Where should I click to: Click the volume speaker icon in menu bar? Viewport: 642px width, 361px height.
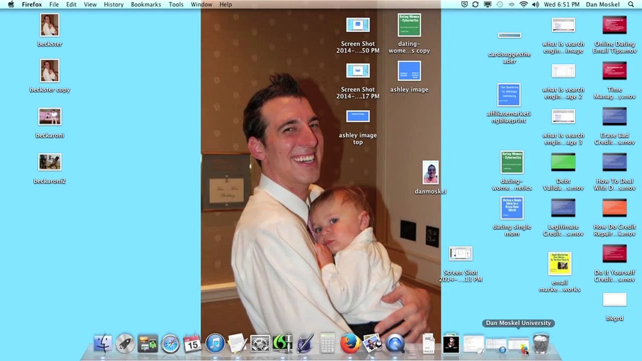[536, 5]
